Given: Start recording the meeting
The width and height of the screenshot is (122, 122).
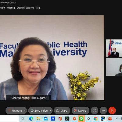Looking at the screenshot, I should coord(81,110).
